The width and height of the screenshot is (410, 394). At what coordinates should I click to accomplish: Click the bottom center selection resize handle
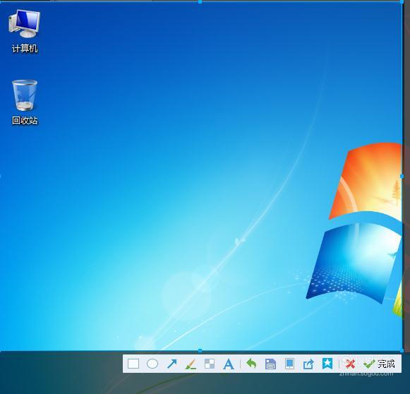coord(200,350)
